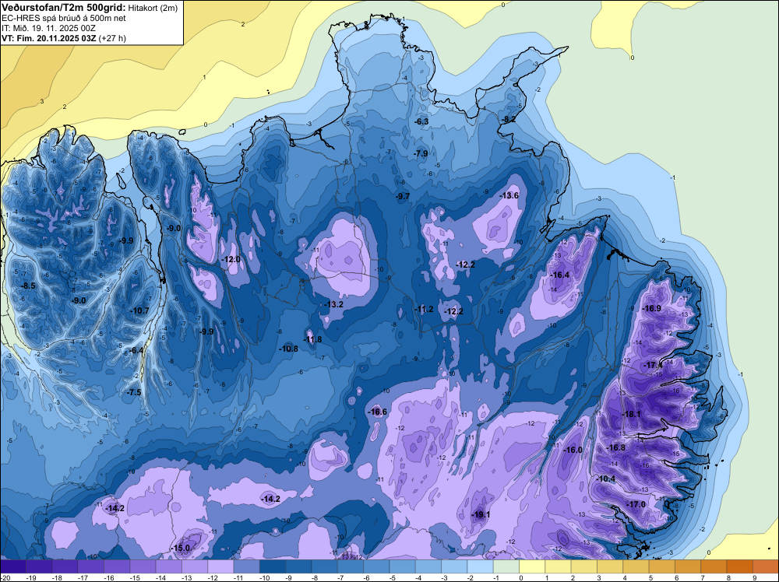Select the -10.7 temperature value

coord(139,310)
